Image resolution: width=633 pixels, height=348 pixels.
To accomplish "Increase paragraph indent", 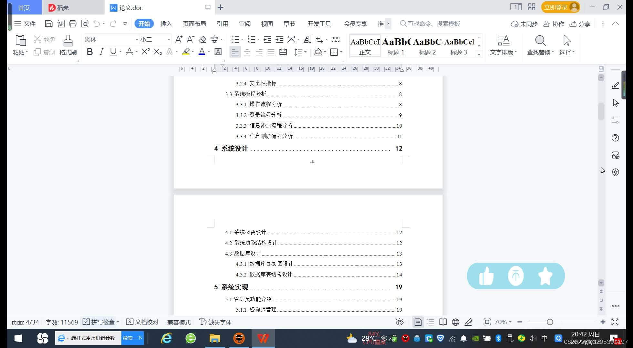I will [279, 39].
